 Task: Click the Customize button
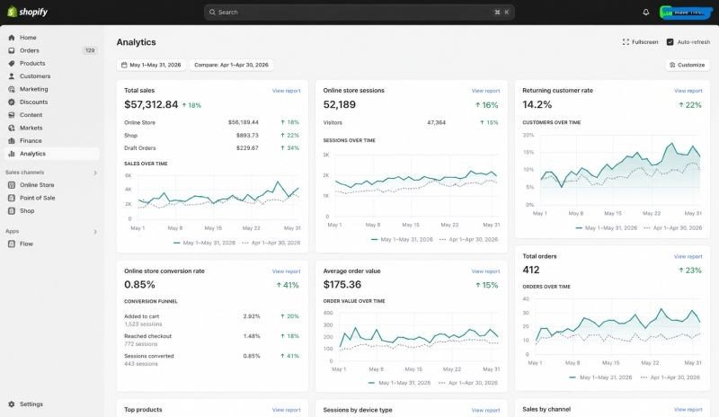coord(688,65)
